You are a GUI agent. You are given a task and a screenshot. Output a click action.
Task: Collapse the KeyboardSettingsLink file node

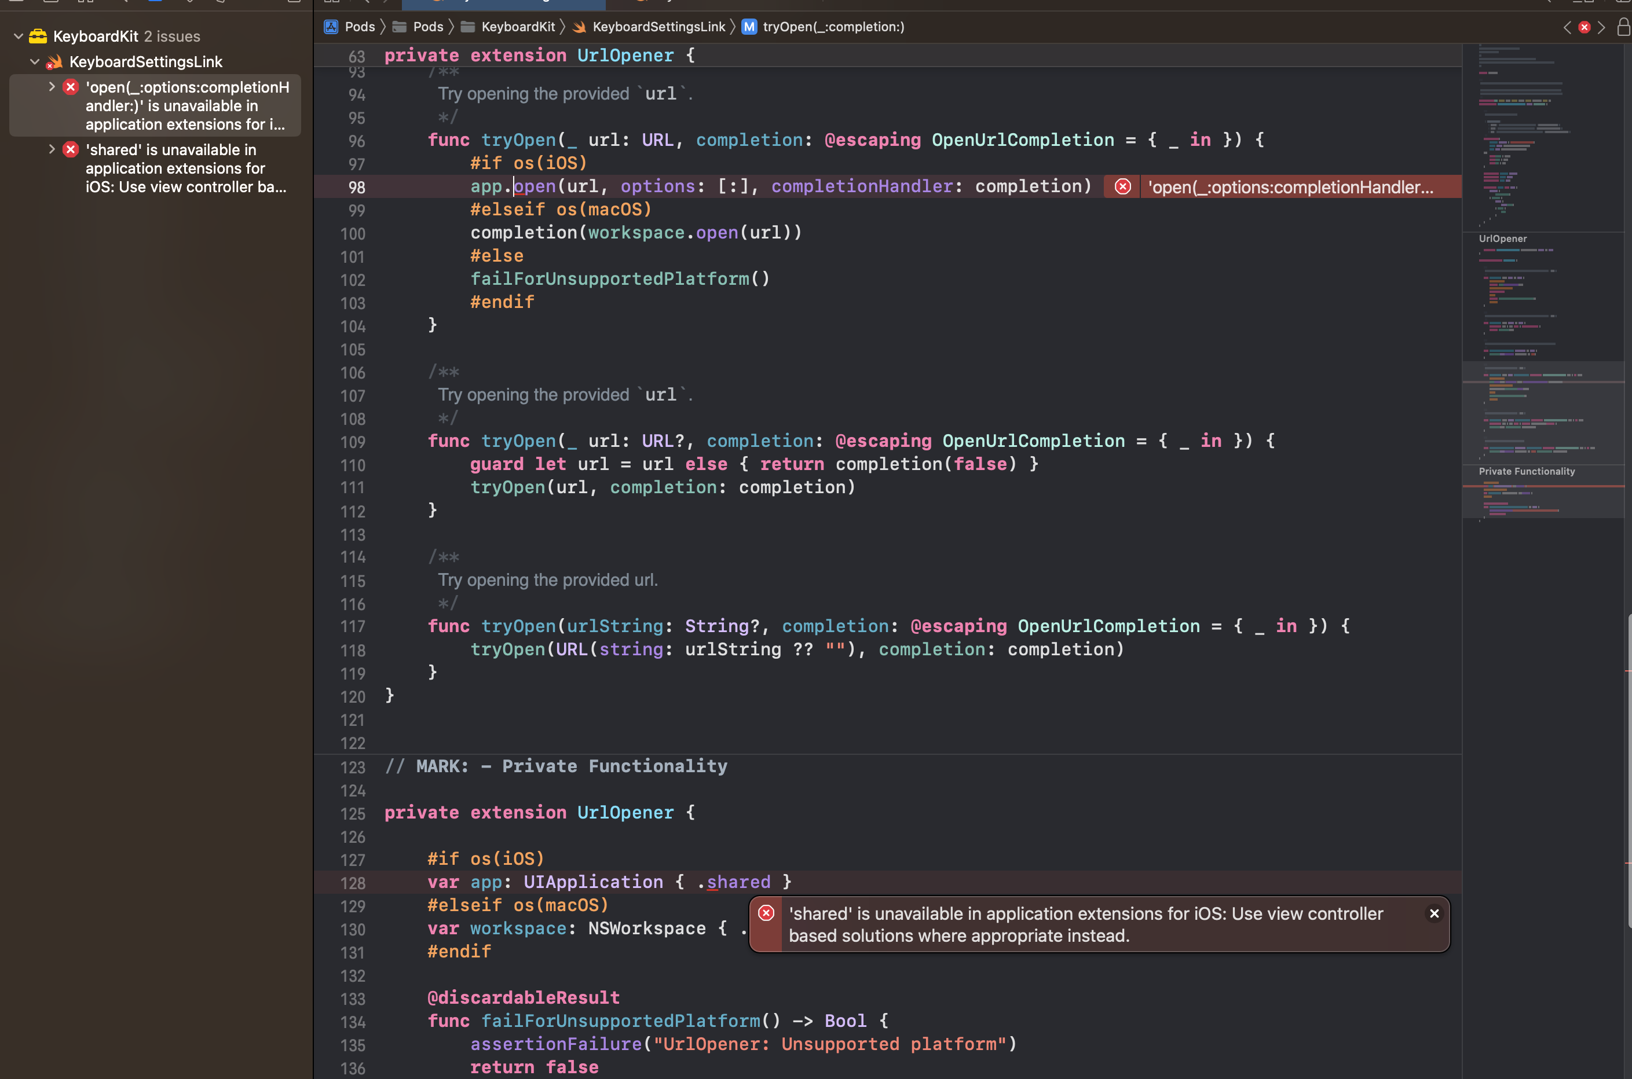tap(34, 62)
